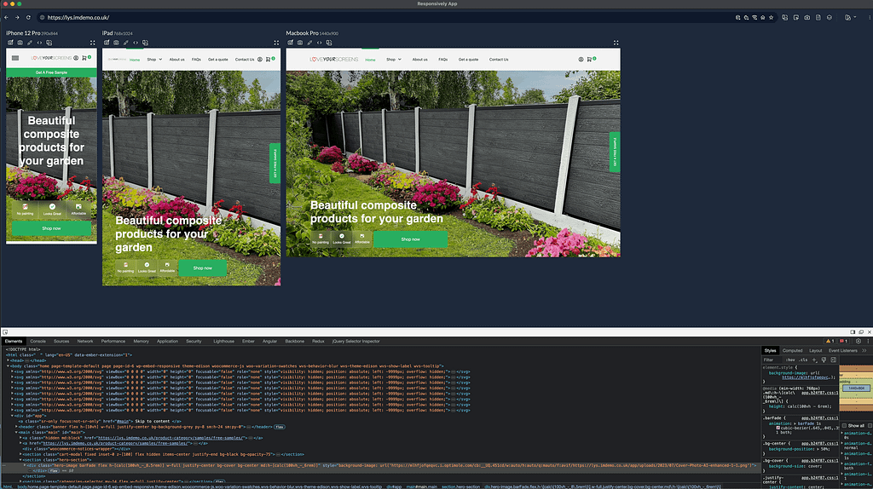Open devtools code icon for iPhone 12 Pro
This screenshot has height=489, width=873.
point(39,43)
